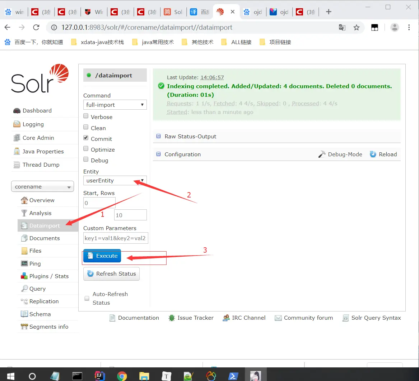Open a new browser tab
Screen dimensions: 419x381
coord(329,12)
